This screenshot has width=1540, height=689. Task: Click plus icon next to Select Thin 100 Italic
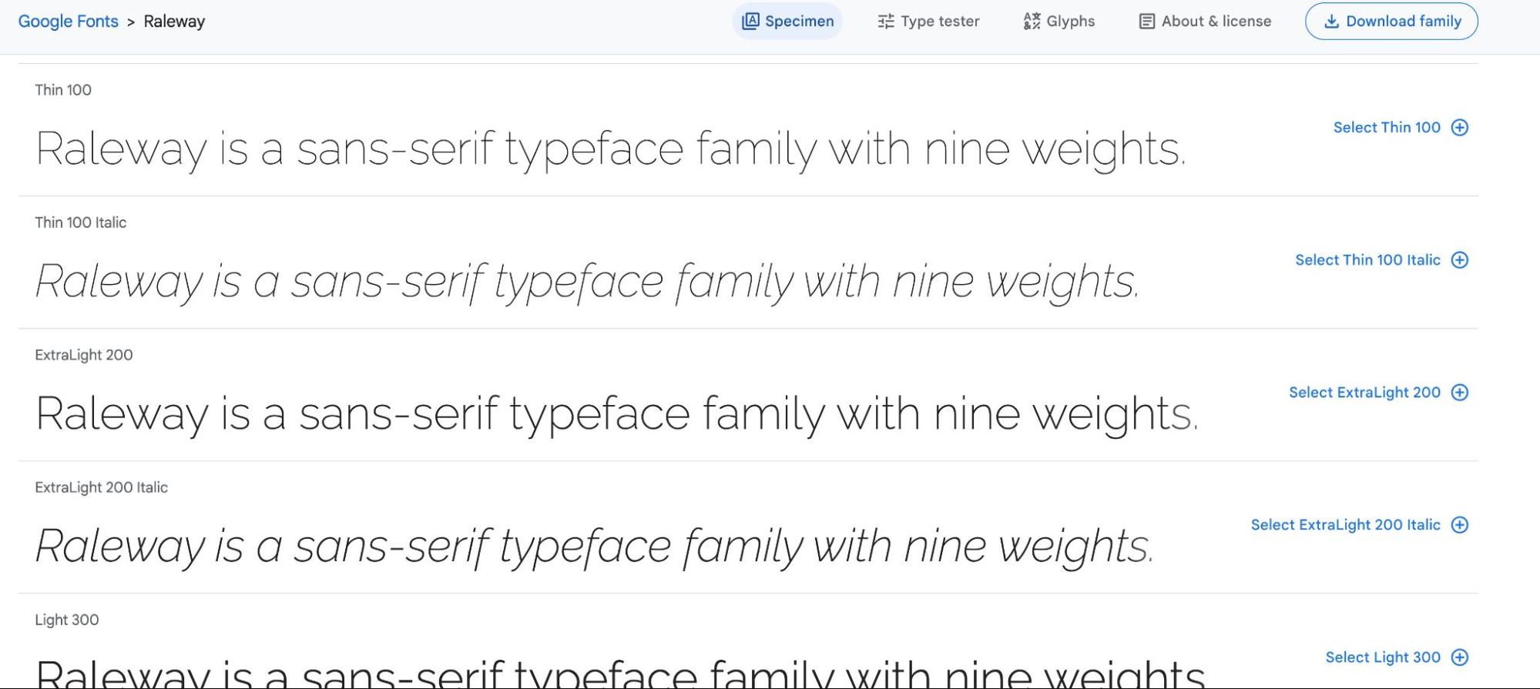pyautogui.click(x=1459, y=260)
